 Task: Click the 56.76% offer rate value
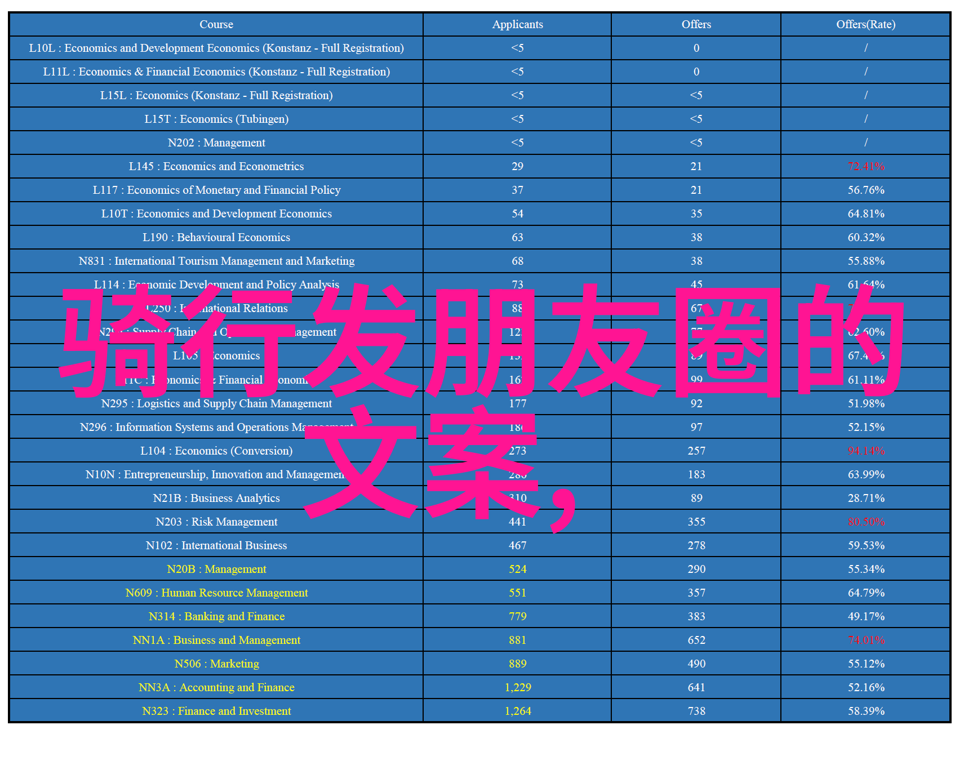[x=866, y=190]
